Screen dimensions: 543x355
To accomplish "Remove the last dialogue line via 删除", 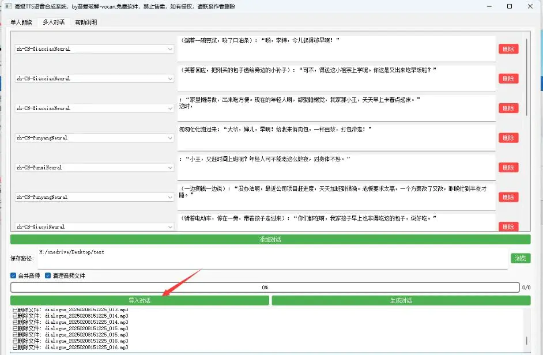I will pos(508,226).
